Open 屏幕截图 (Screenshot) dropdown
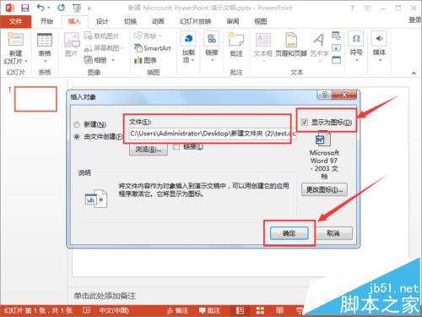Screen dimensions: 422x317 pyautogui.click(x=104, y=48)
